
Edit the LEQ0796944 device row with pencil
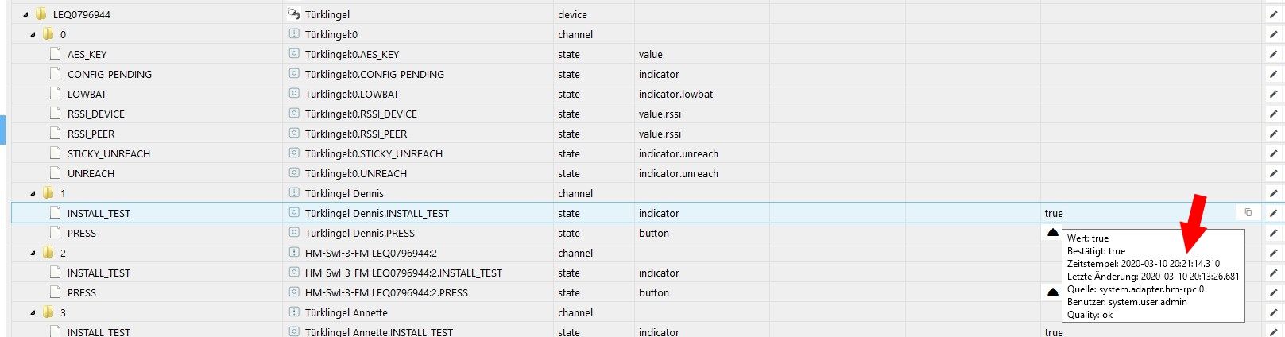[1273, 14]
